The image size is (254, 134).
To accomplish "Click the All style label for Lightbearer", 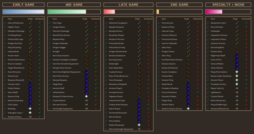I will coord(237,92).
